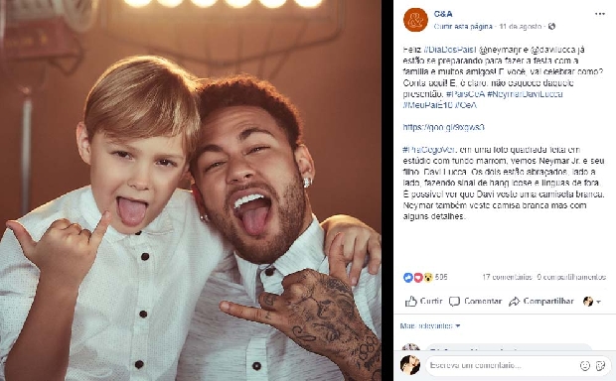Image resolution: width=616 pixels, height=381 pixels.
Task: Click the Compartilhar share arrow button
Action: [x=540, y=302]
